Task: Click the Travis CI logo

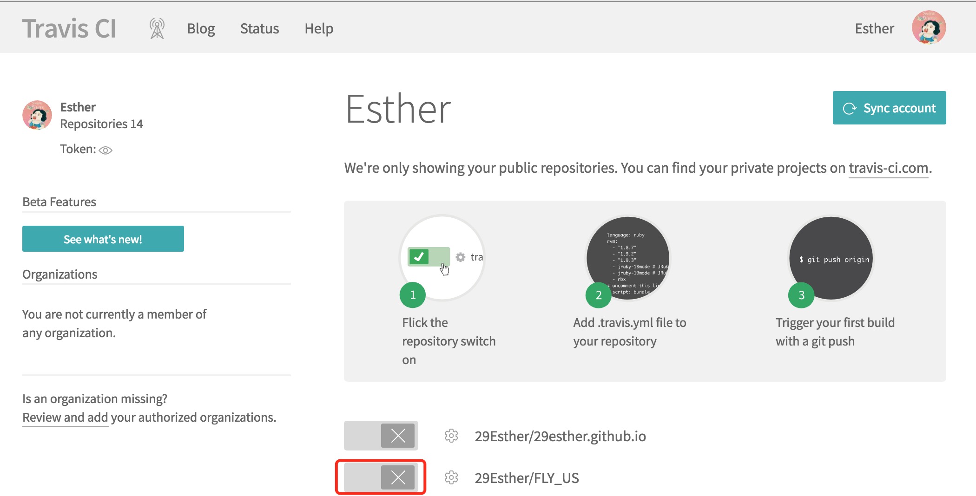Action: pyautogui.click(x=69, y=28)
